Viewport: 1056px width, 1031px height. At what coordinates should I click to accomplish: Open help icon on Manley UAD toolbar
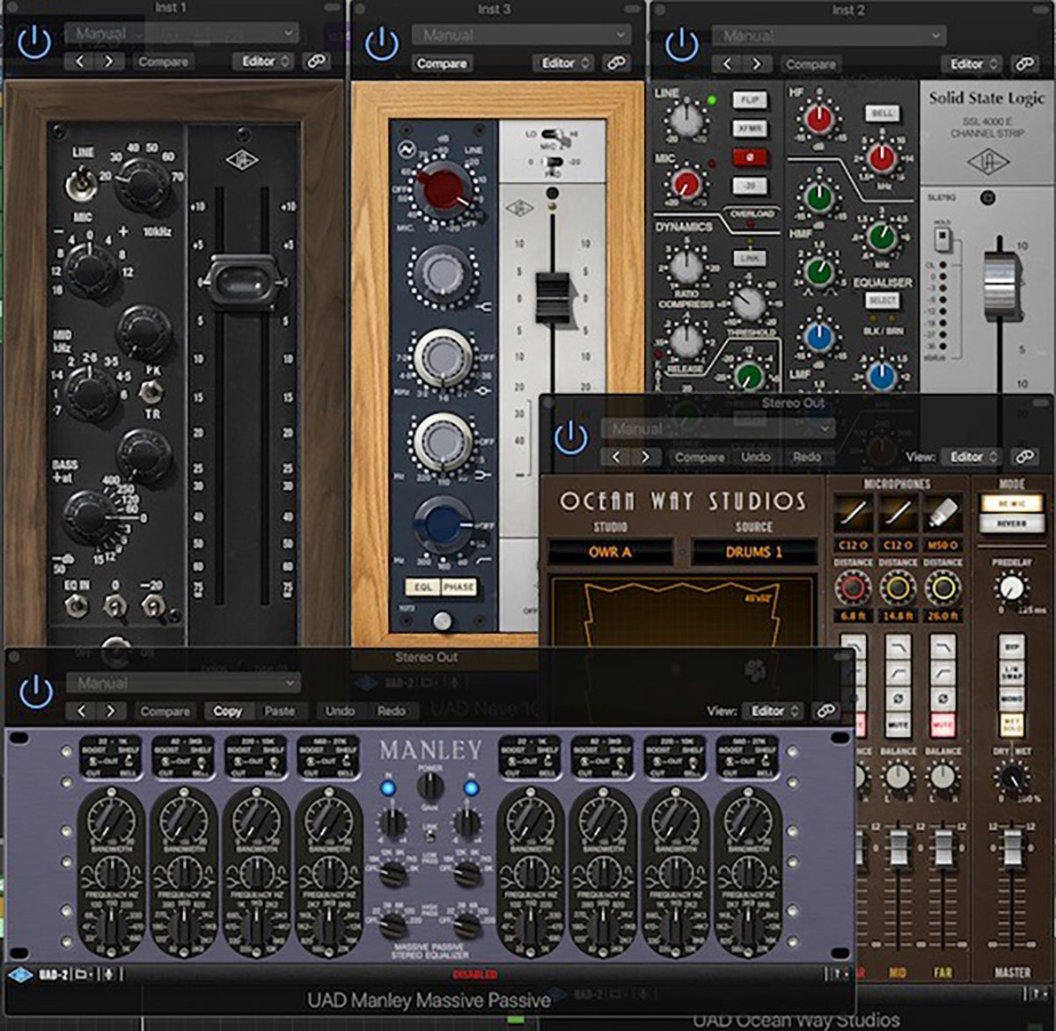pos(838,974)
